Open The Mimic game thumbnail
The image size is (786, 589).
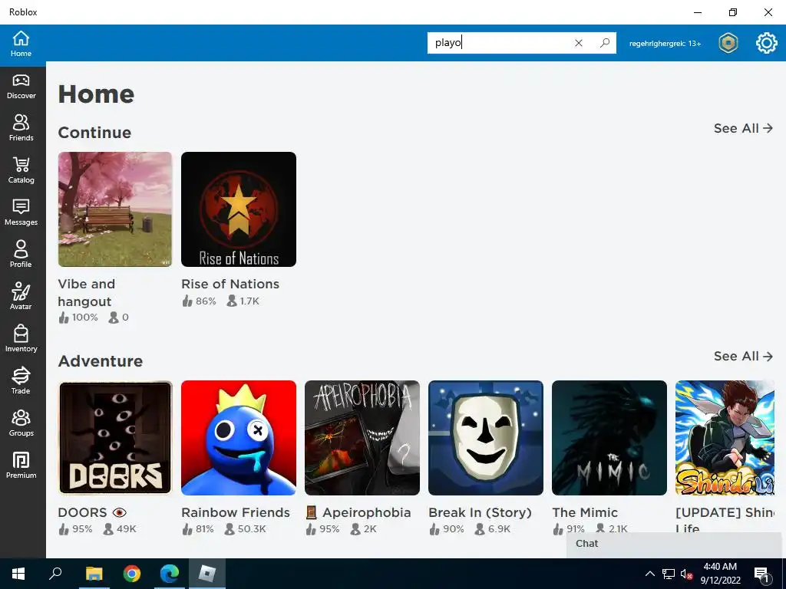click(x=609, y=438)
